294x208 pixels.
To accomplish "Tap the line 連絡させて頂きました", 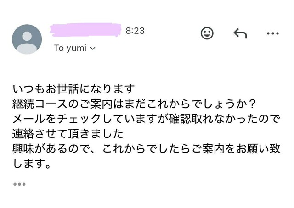I will (68, 134).
